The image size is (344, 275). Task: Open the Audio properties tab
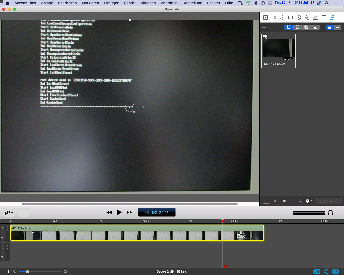274,17
